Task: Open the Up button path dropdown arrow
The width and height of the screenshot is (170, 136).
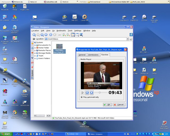Action: [x=43, y=36]
